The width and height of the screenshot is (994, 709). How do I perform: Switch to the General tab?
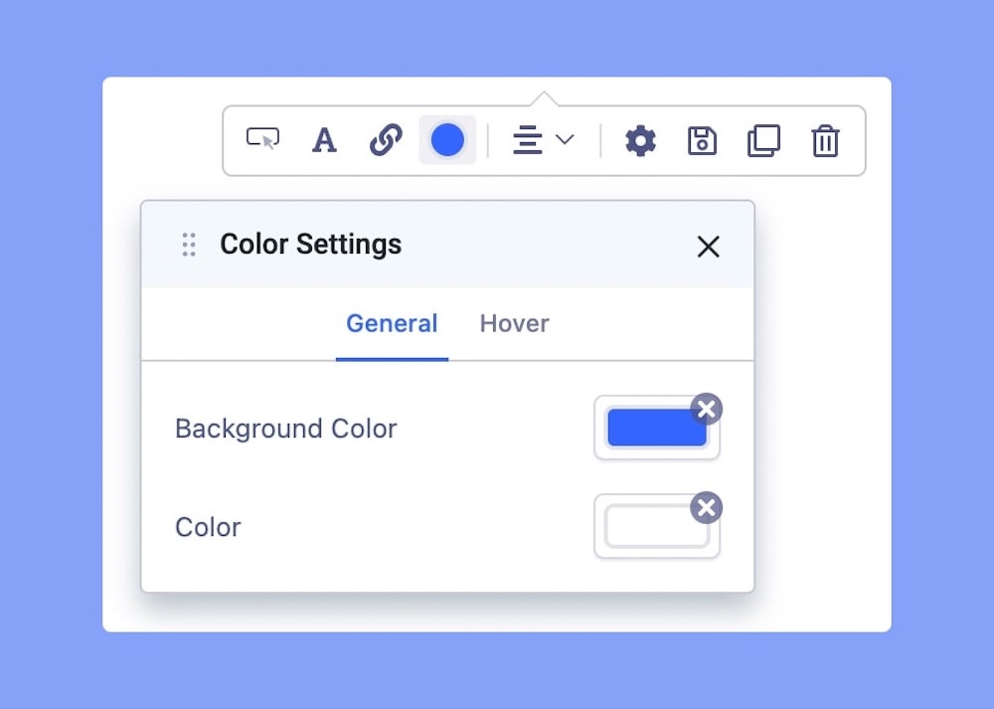(x=392, y=324)
